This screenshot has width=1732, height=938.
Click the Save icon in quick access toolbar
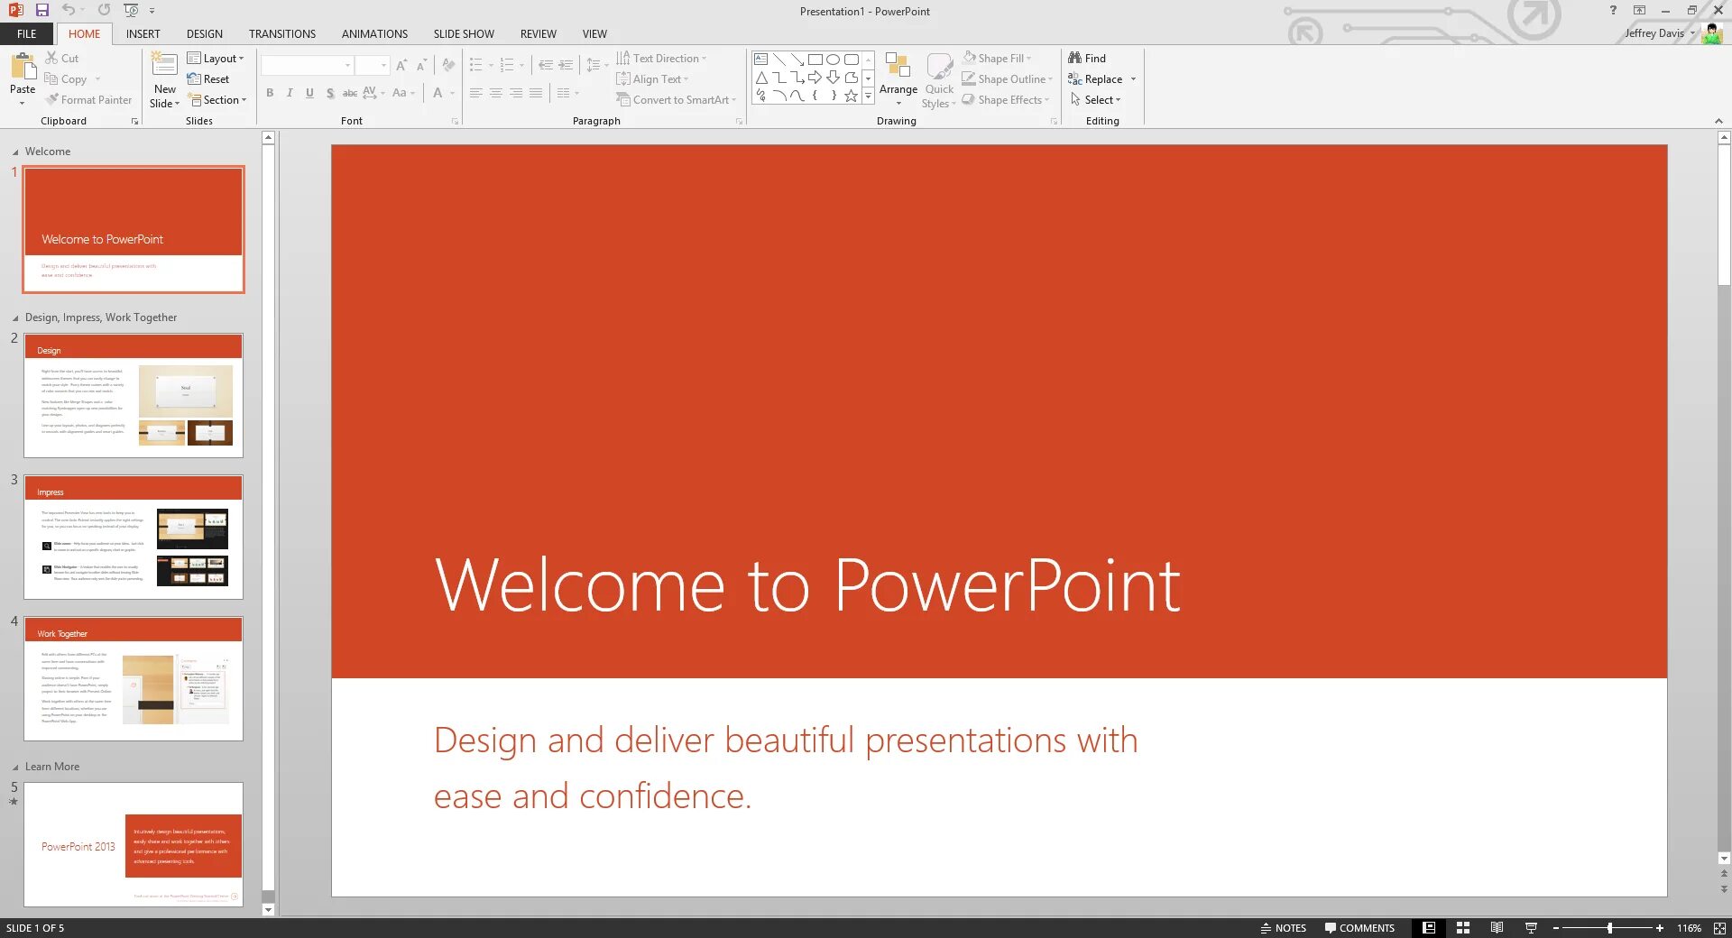[41, 10]
